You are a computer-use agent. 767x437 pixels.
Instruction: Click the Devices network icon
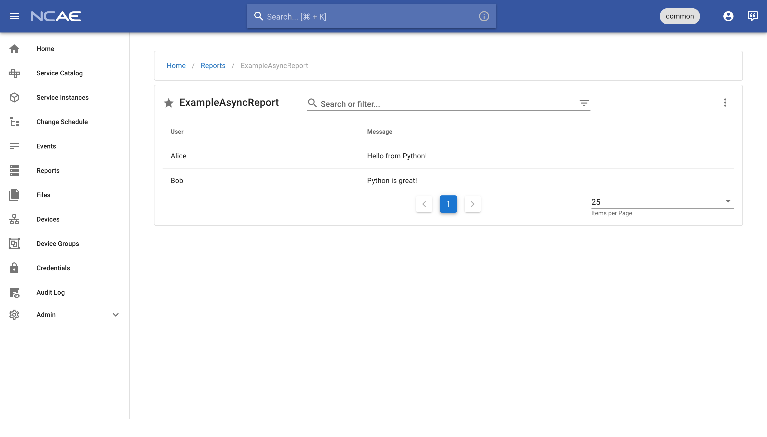coord(14,219)
